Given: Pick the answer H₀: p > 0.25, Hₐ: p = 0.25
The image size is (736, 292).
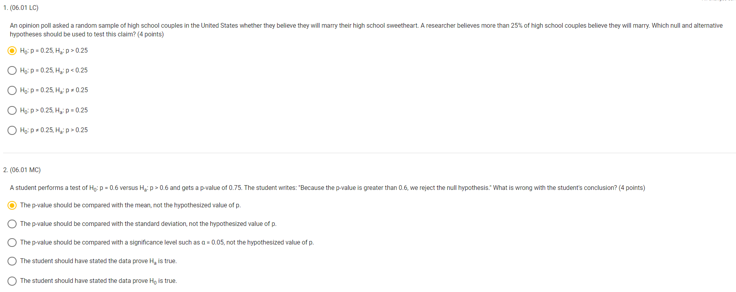Looking at the screenshot, I should (12, 110).
